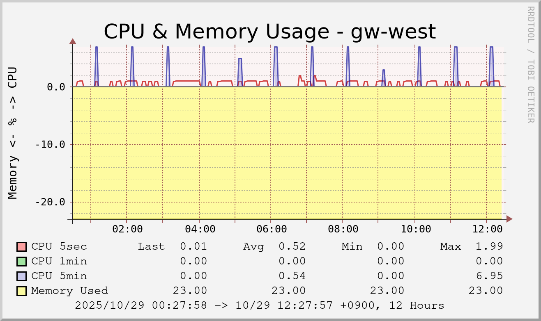Click the -20.0 Y-axis value label
This screenshot has height=321, width=541.
tap(51, 202)
